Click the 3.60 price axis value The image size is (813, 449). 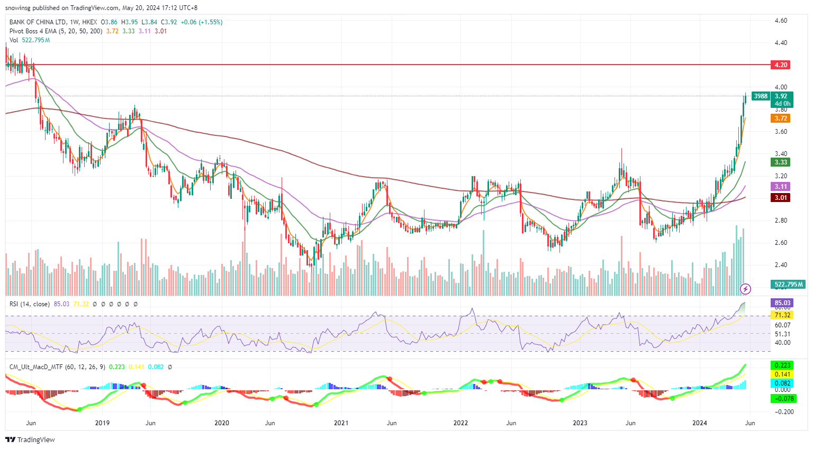[781, 132]
